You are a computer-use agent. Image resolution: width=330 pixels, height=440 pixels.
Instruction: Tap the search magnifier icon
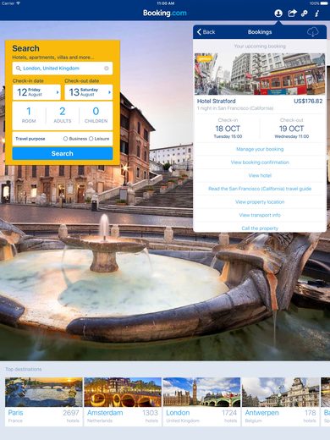point(19,69)
